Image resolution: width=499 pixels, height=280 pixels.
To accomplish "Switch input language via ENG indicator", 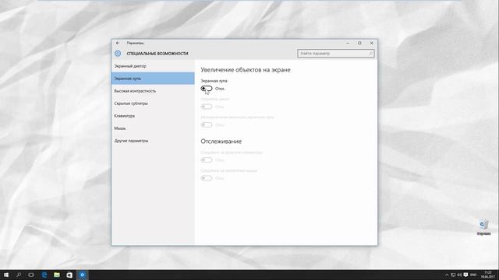I will pos(473,275).
